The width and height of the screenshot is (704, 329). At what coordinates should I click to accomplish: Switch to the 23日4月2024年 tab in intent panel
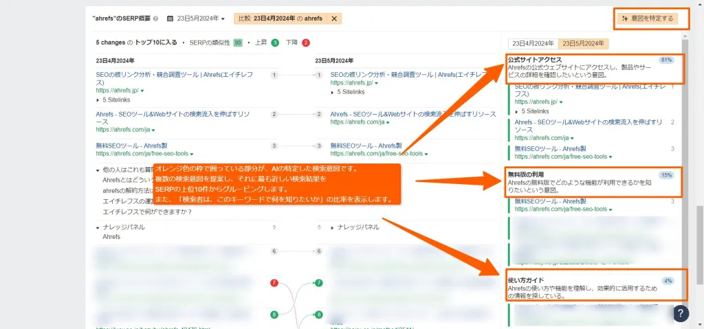pos(533,43)
